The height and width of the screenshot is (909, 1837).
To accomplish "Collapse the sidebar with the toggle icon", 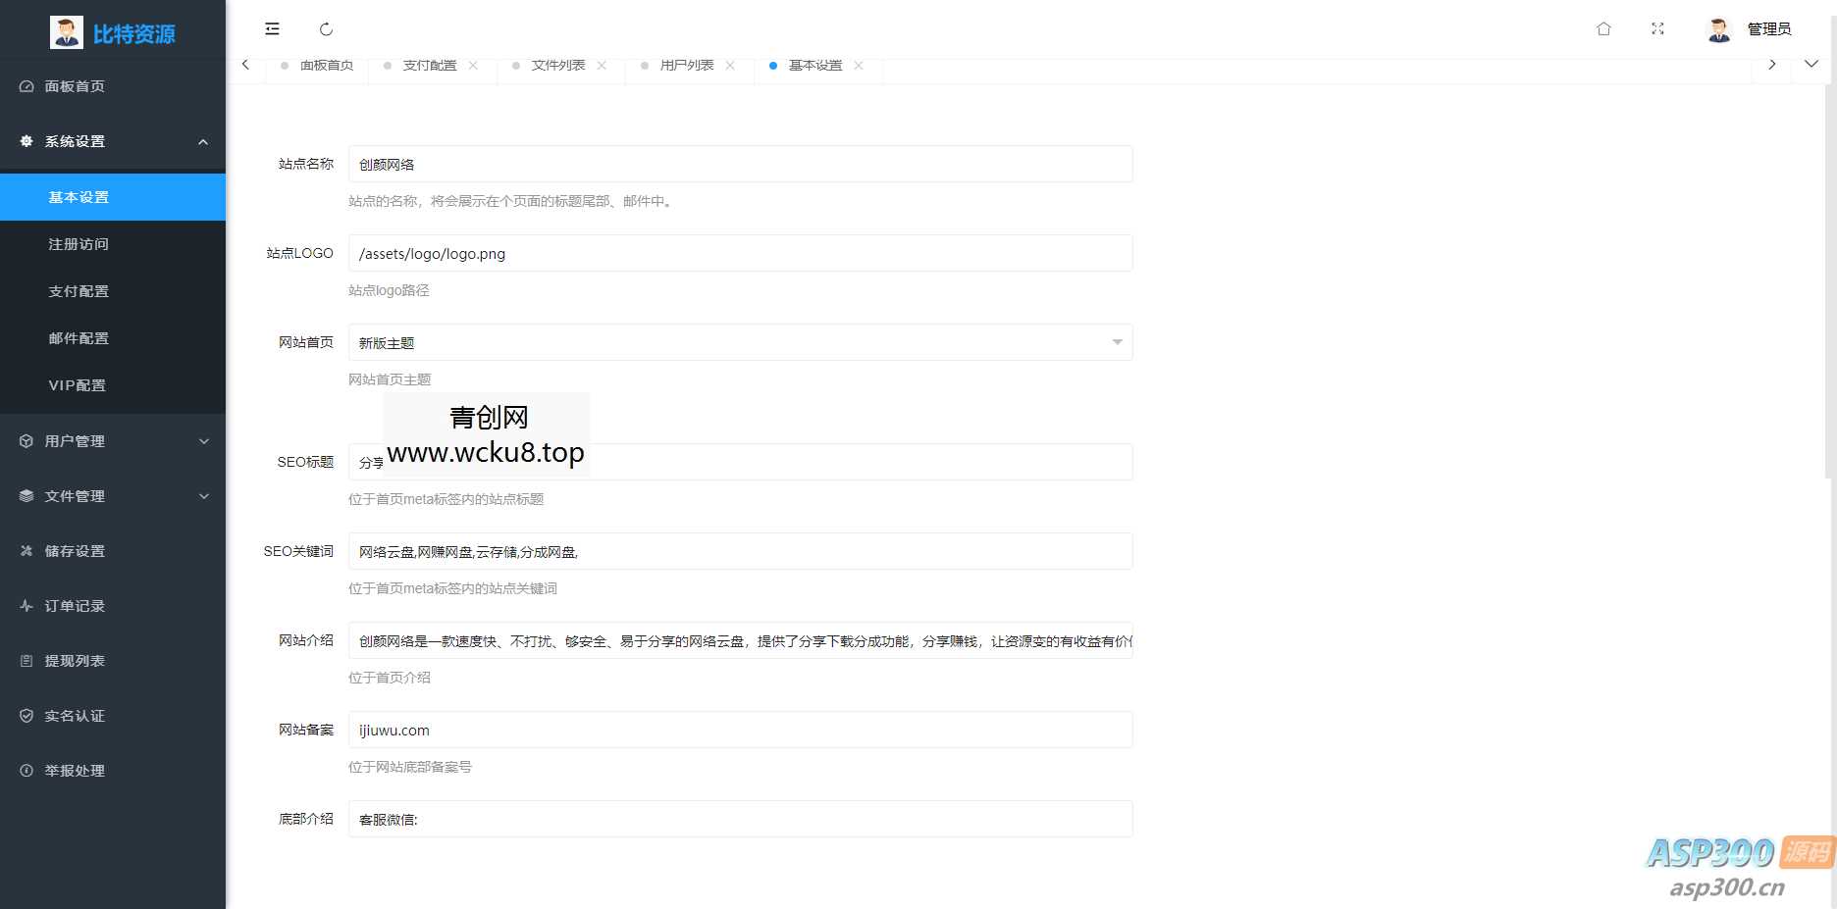I will coord(272,28).
